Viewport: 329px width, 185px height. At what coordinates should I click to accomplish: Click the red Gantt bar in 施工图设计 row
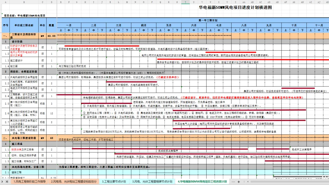pyautogui.click(x=243, y=60)
